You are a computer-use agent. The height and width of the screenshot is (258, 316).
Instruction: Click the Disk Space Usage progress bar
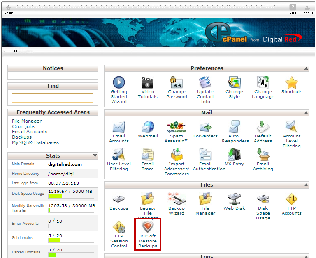click(71, 196)
